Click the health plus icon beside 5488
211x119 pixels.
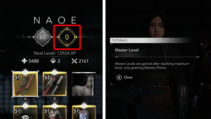coord(24,61)
